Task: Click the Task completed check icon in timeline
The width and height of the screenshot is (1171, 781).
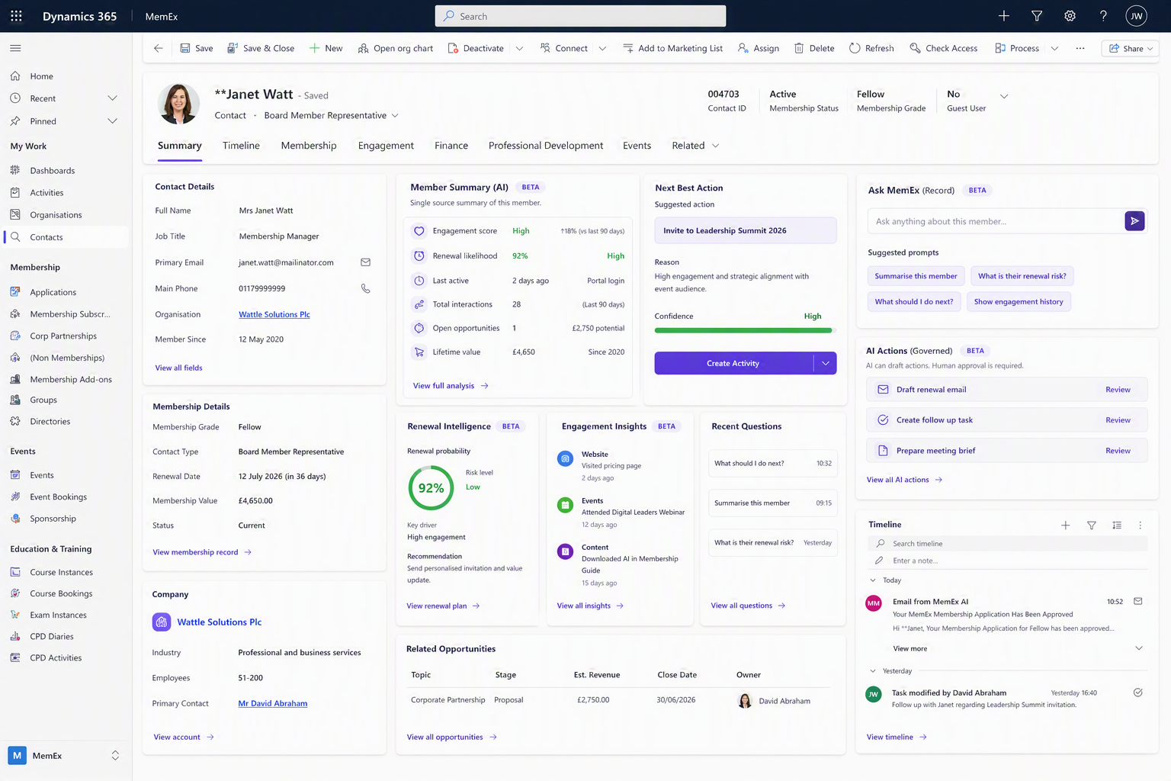Action: [1138, 693]
